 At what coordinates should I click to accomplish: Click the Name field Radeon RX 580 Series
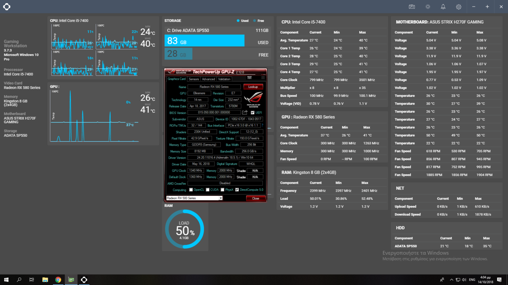point(214,87)
